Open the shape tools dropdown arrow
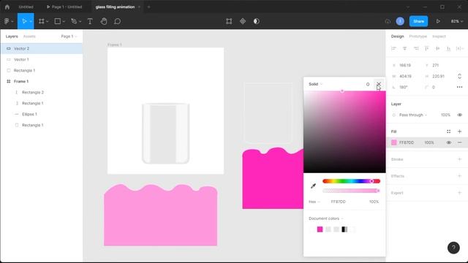The image size is (468, 263). (x=64, y=21)
